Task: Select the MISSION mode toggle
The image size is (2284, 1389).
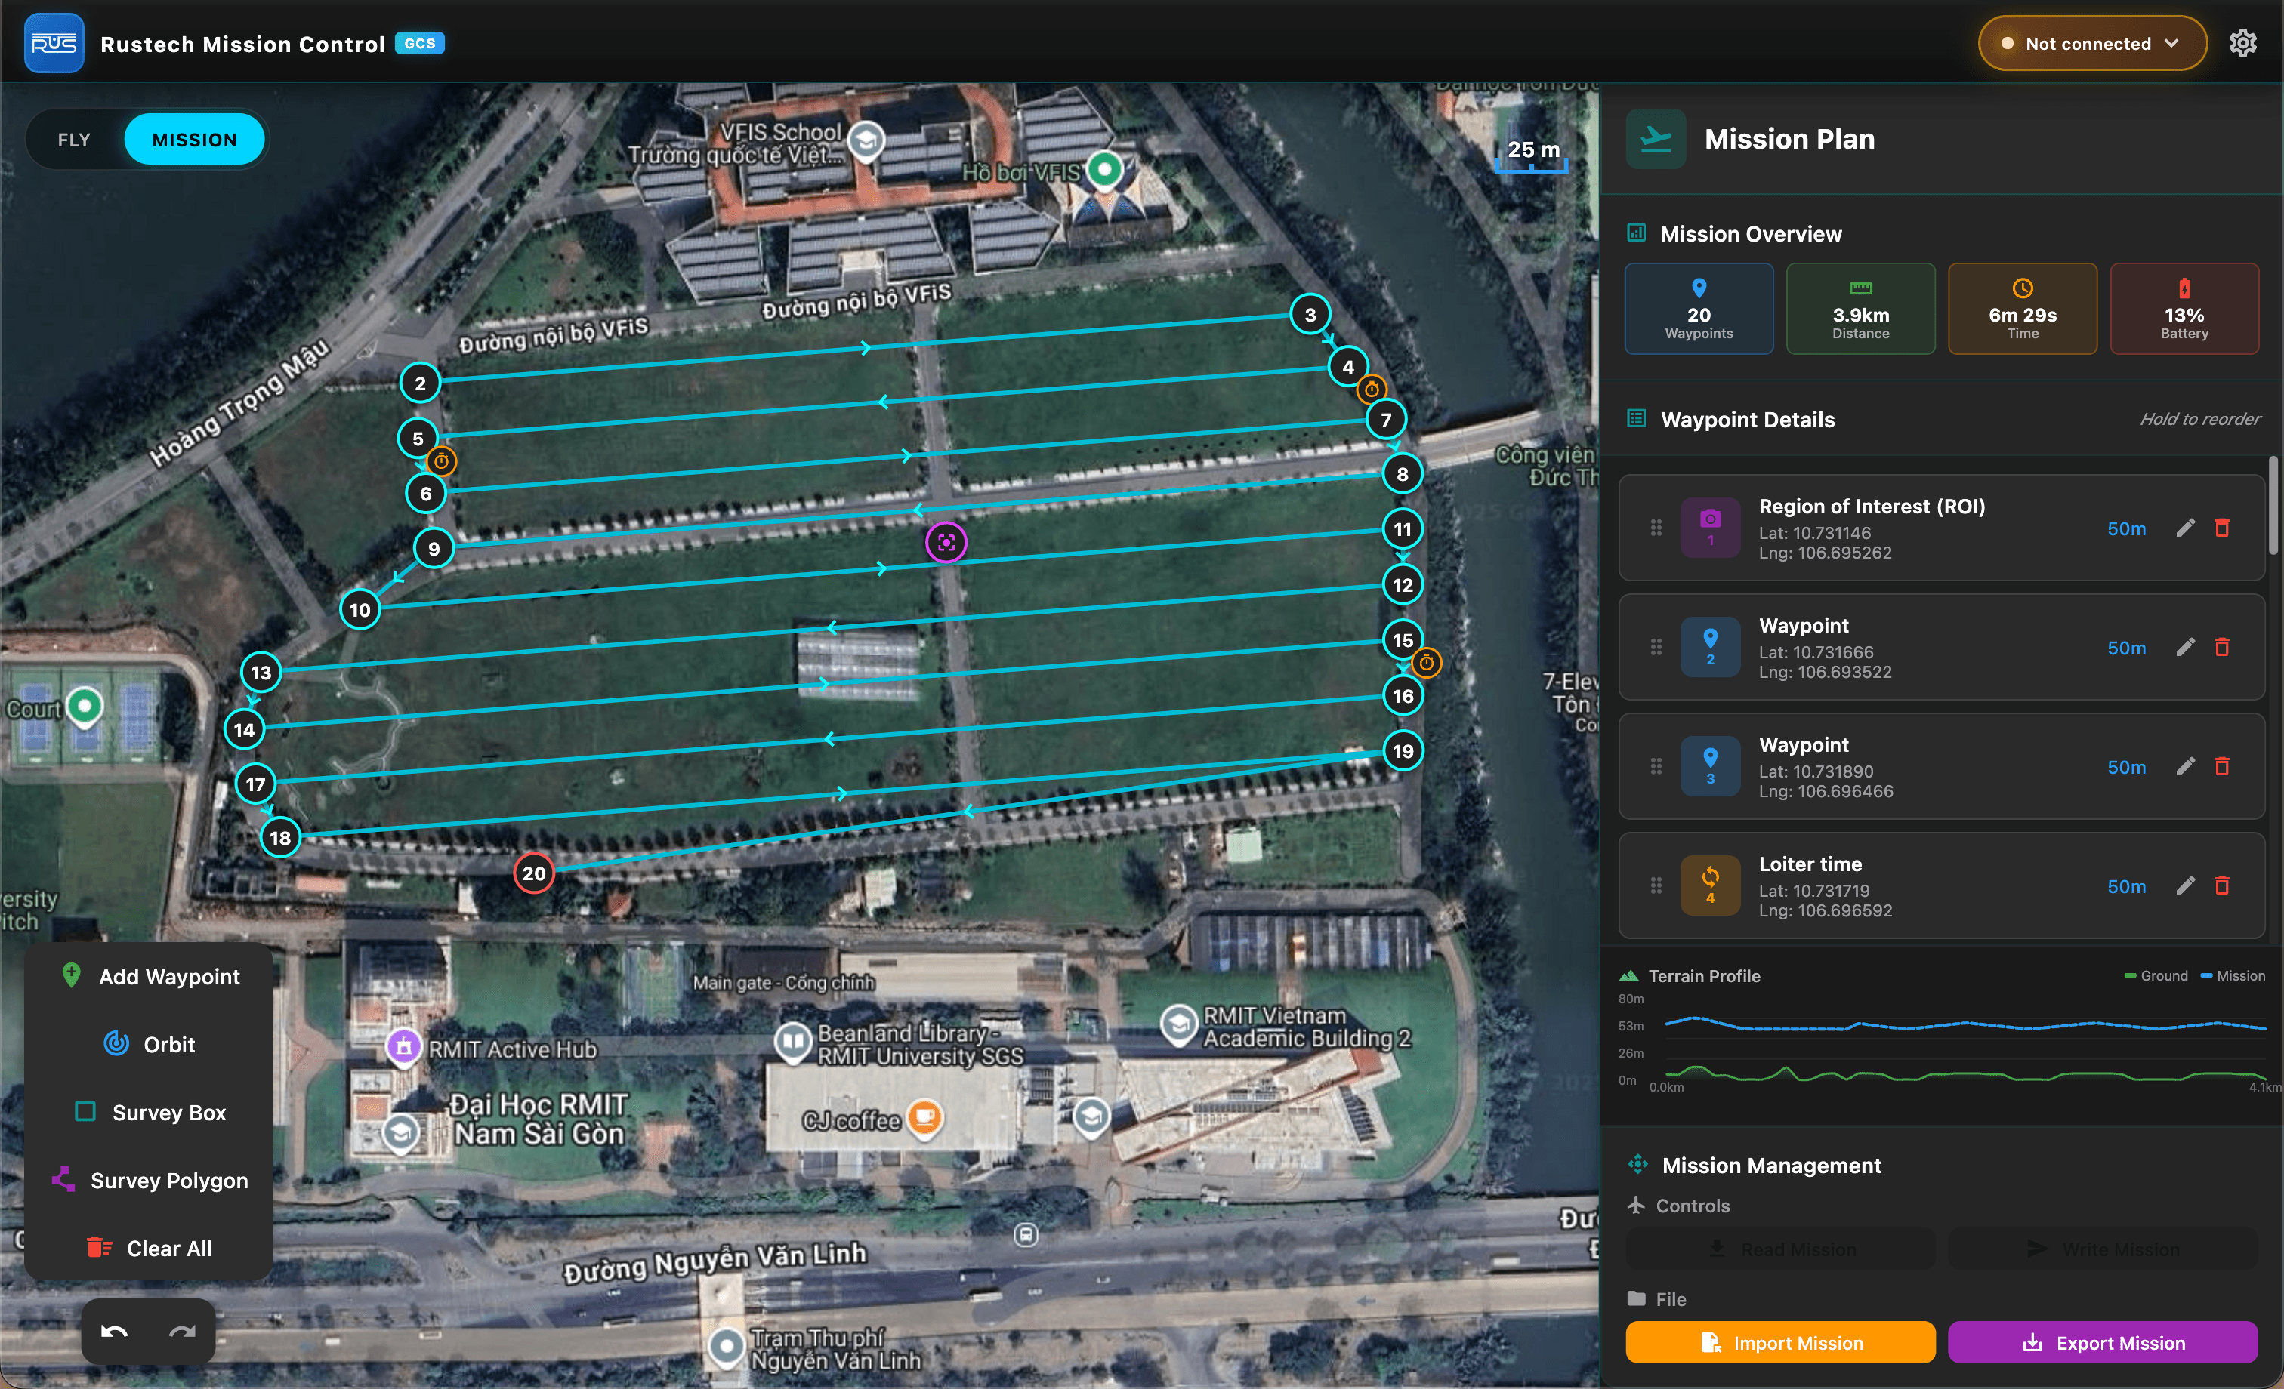Action: click(x=195, y=140)
